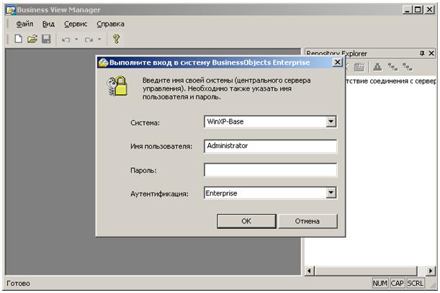Open the Redo history dropdown arrow
Image resolution: width=440 pixels, height=293 pixels.
(x=99, y=39)
